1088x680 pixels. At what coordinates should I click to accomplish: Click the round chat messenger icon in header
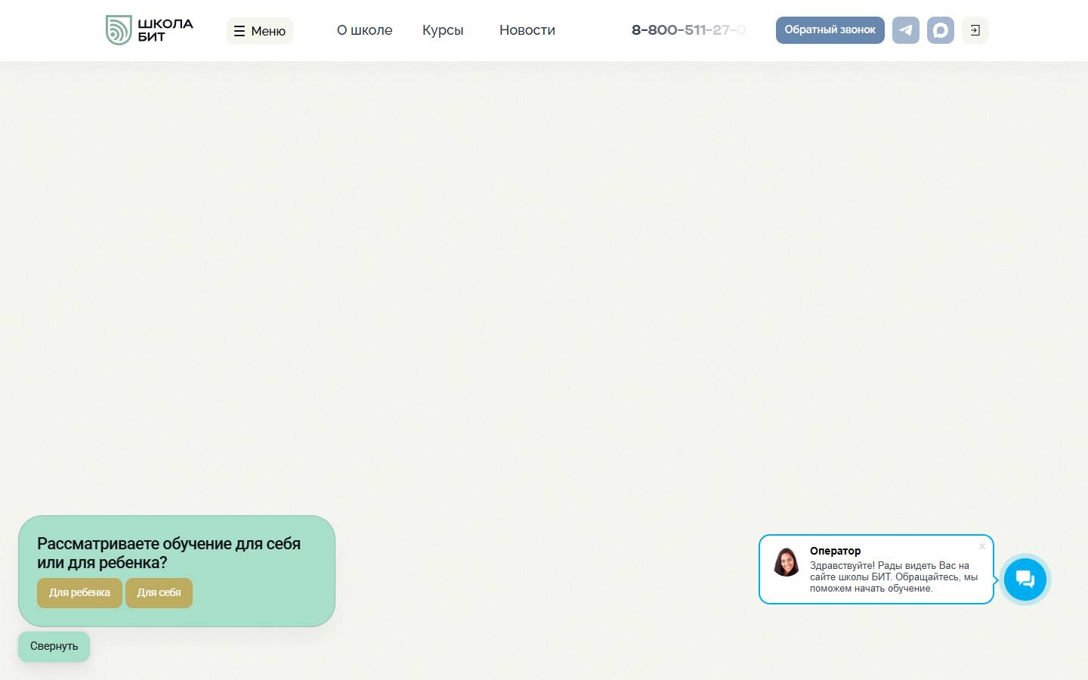pyautogui.click(x=940, y=30)
